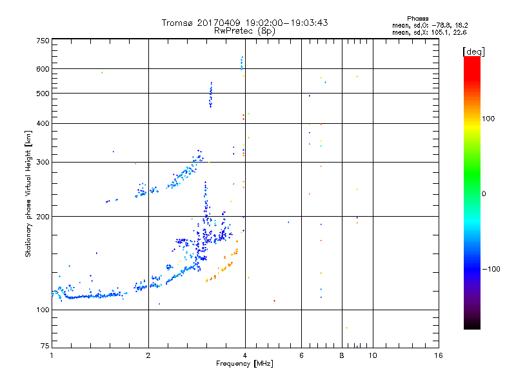Click the x-axis tick label '16'

click(x=439, y=355)
